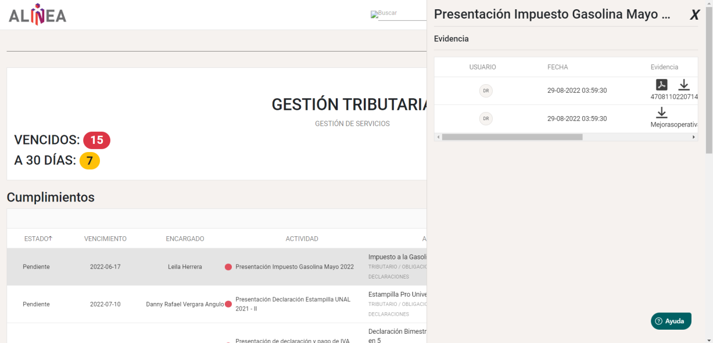Click the due date 2022-07-10
The image size is (713, 343).
[105, 304]
